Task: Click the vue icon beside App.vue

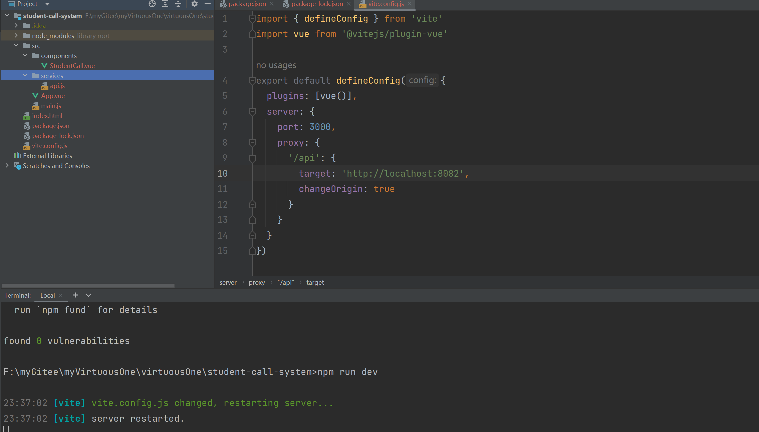Action: point(35,96)
